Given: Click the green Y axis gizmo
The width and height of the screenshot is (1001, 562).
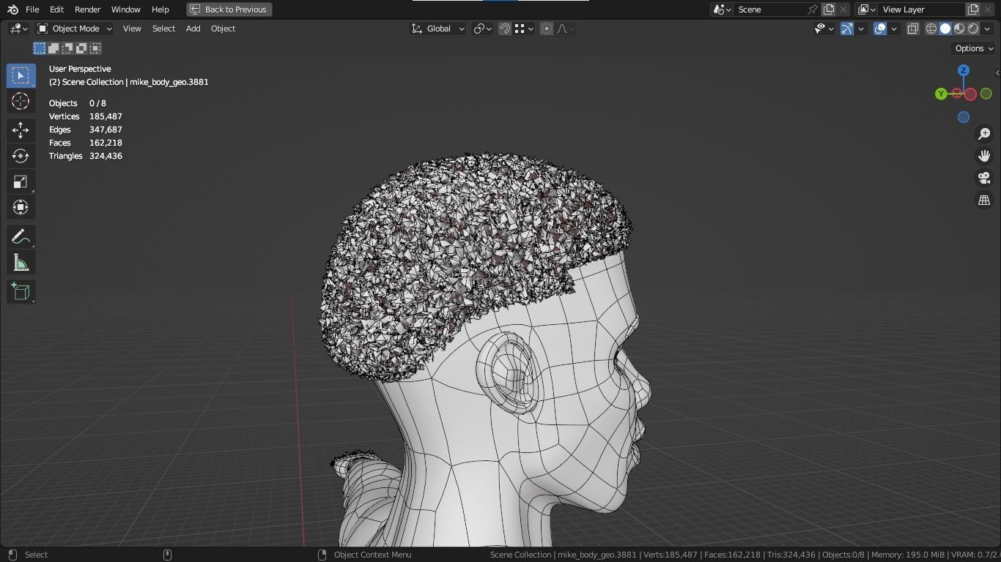Looking at the screenshot, I should point(941,94).
